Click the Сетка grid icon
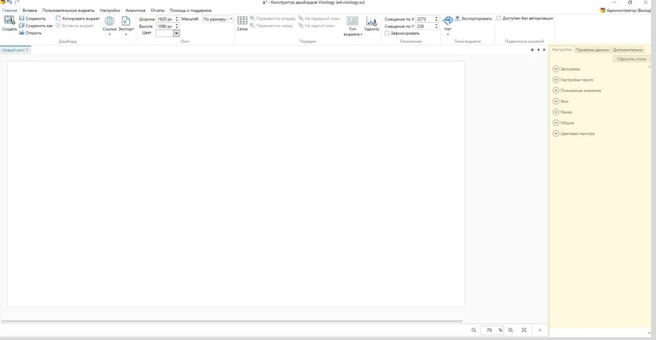 (242, 20)
